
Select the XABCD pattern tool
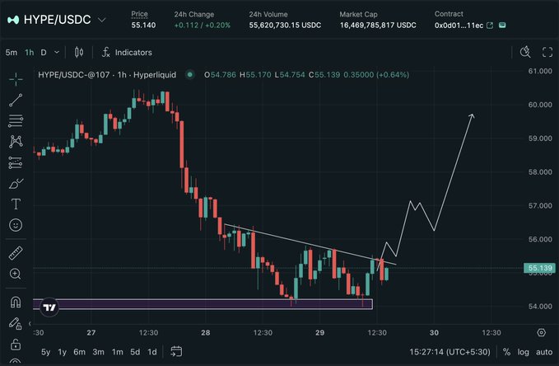tap(16, 142)
